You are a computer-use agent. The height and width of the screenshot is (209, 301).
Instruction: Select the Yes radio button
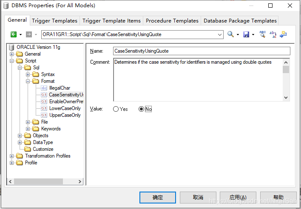[116, 109]
